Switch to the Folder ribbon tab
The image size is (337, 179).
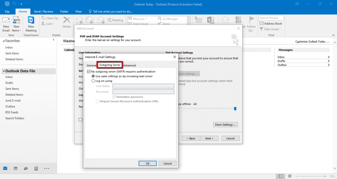pyautogui.click(x=64, y=11)
